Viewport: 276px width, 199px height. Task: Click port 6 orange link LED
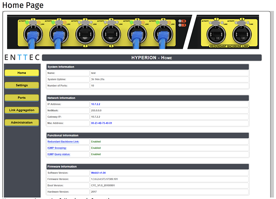pyautogui.click(x=169, y=22)
